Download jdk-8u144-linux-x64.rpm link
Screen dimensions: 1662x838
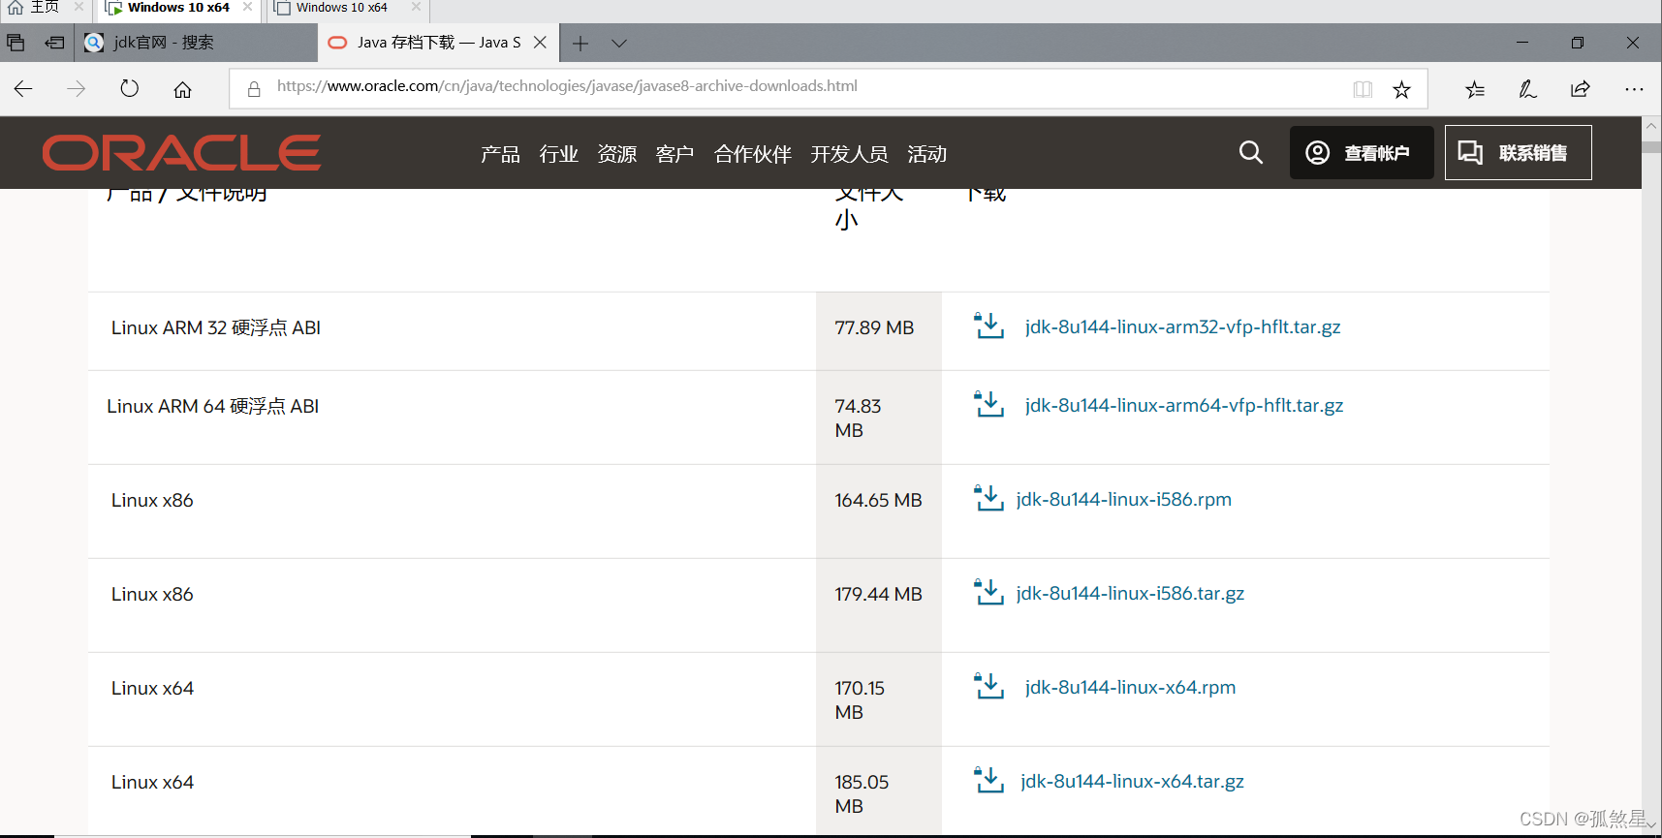click(1130, 687)
